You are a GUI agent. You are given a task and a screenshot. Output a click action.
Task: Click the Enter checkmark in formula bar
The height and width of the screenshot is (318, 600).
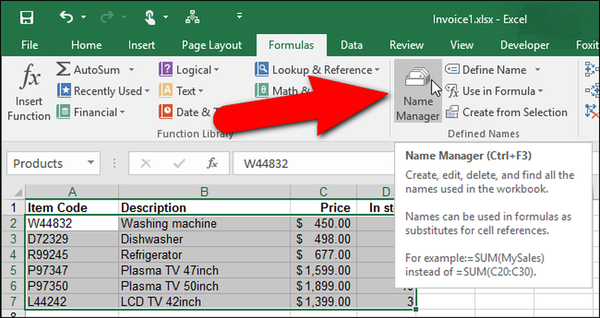coord(179,164)
